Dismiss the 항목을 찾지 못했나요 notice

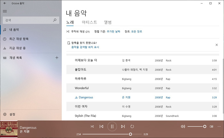point(217,45)
